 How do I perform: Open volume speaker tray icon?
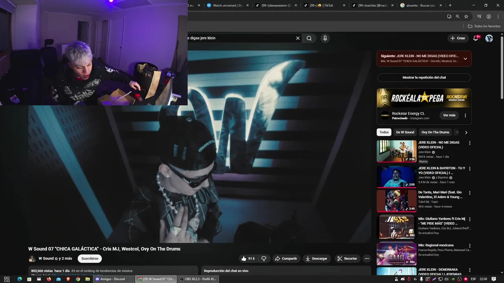pos(447,279)
